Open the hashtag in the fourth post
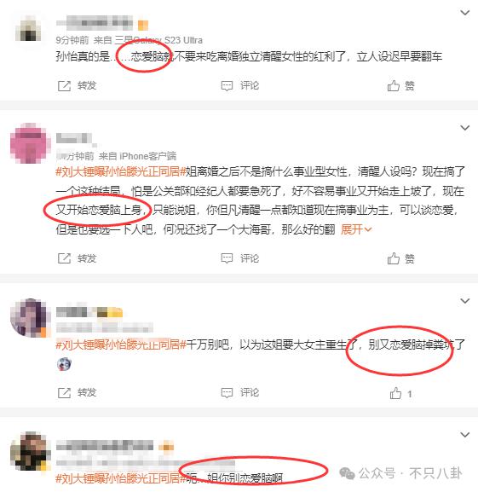The image size is (478, 492). pos(121,478)
